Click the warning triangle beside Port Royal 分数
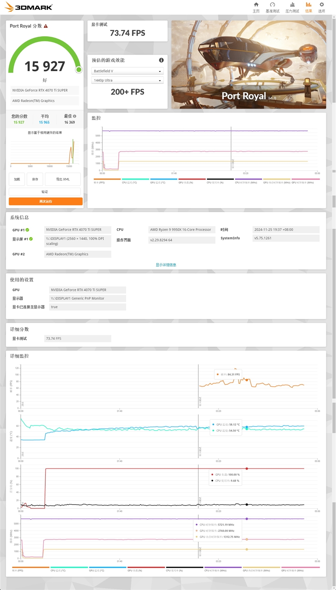This screenshot has height=590, width=336. pyautogui.click(x=45, y=26)
